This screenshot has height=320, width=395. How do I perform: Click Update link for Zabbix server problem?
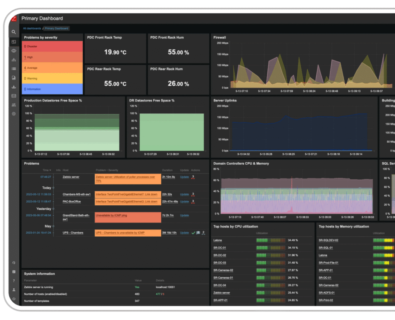[184, 177]
